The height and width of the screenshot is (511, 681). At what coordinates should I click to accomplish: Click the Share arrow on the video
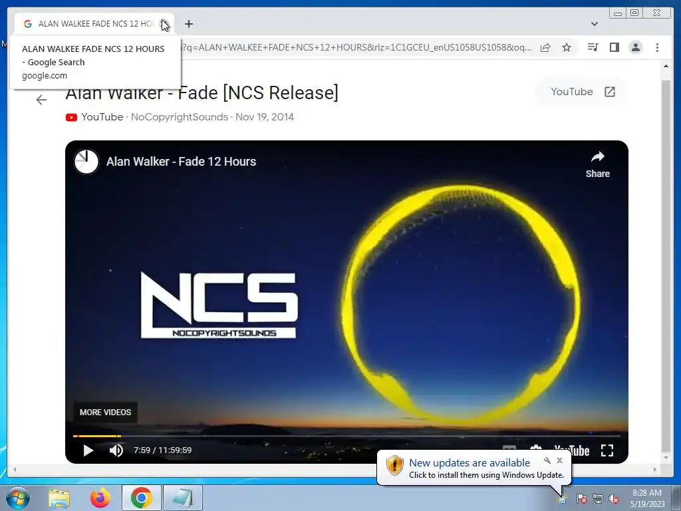[x=598, y=164]
